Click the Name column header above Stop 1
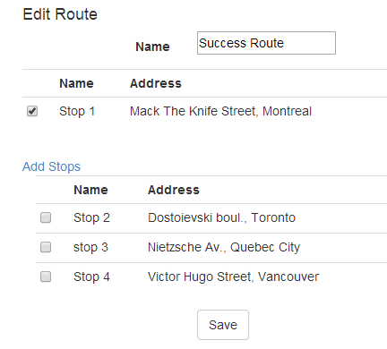 click(76, 83)
